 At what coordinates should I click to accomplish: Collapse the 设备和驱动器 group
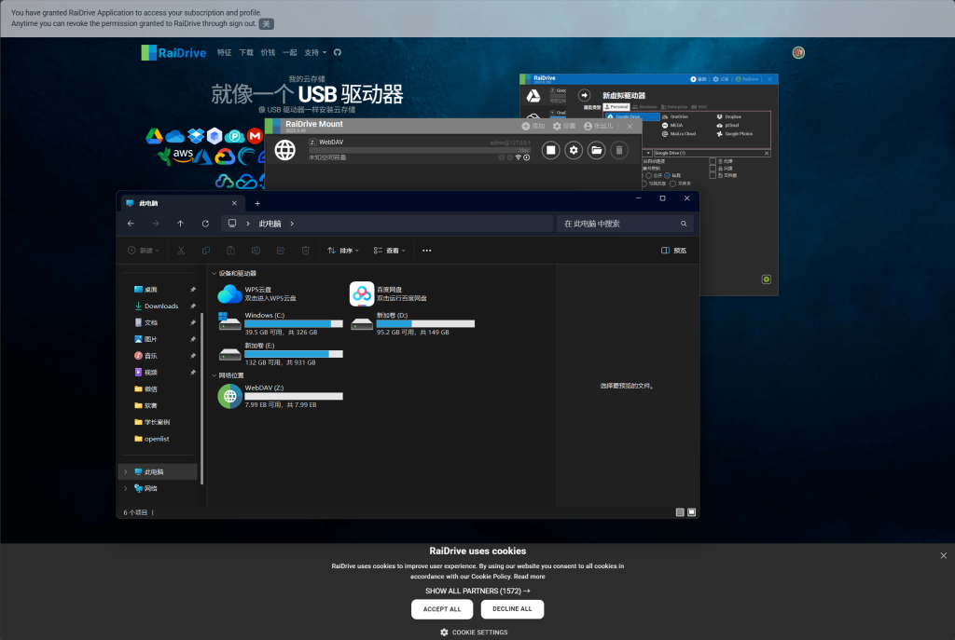pos(213,273)
